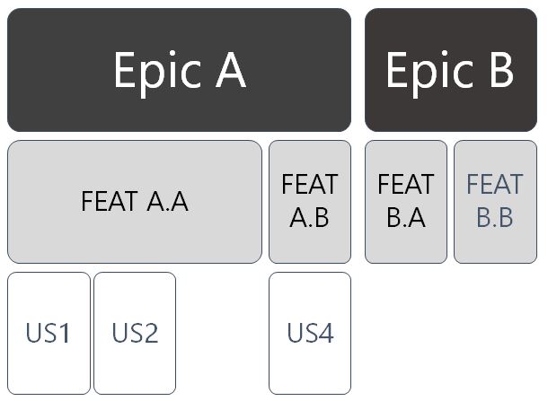Click the first feature under Epic B
Screen dimensions: 548x401
point(406,202)
